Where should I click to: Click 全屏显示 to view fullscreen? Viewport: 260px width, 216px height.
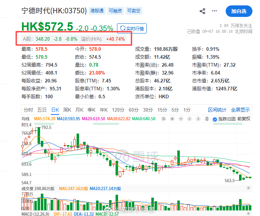(240, 110)
